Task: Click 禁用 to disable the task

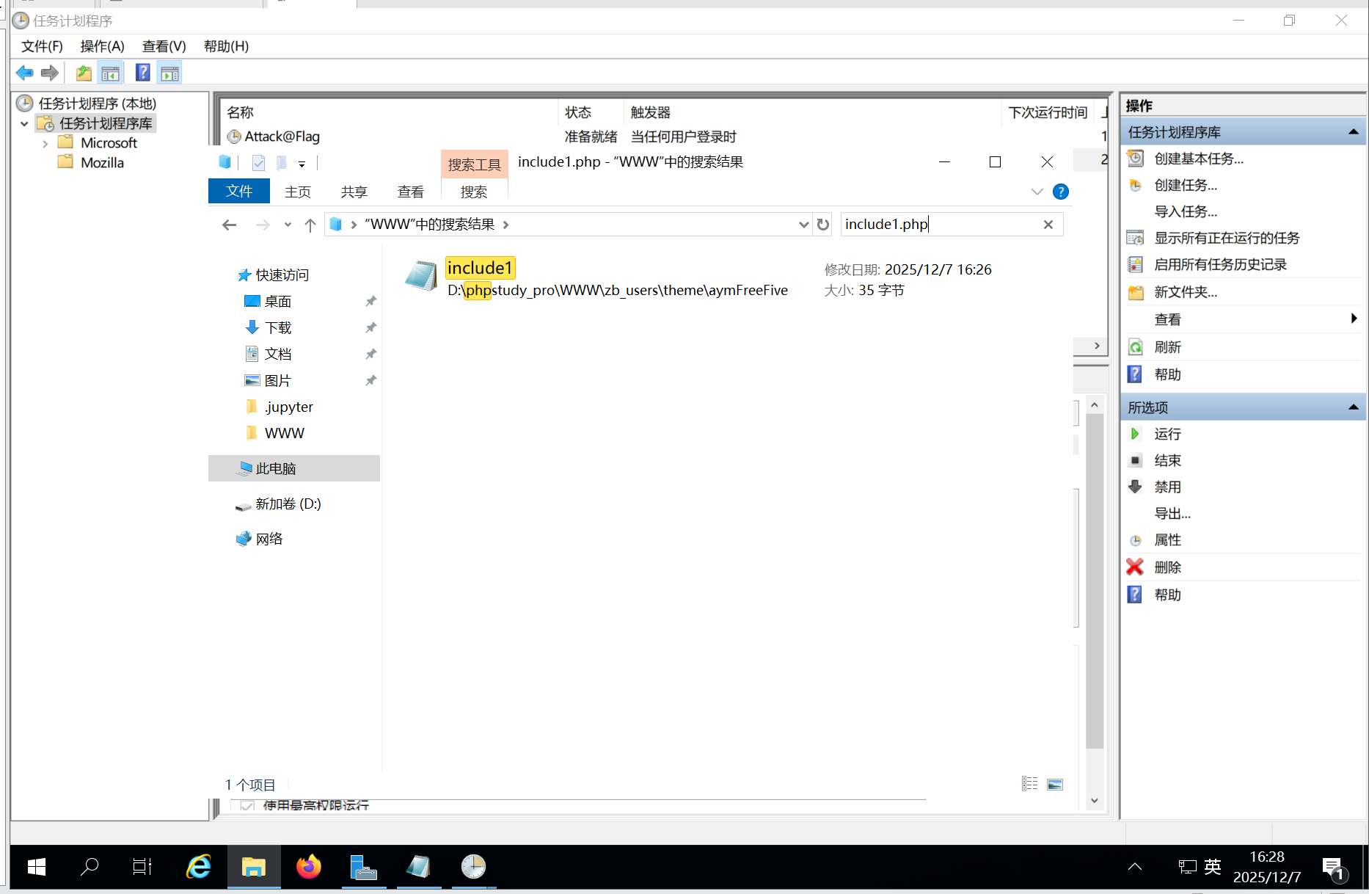Action: click(1167, 487)
